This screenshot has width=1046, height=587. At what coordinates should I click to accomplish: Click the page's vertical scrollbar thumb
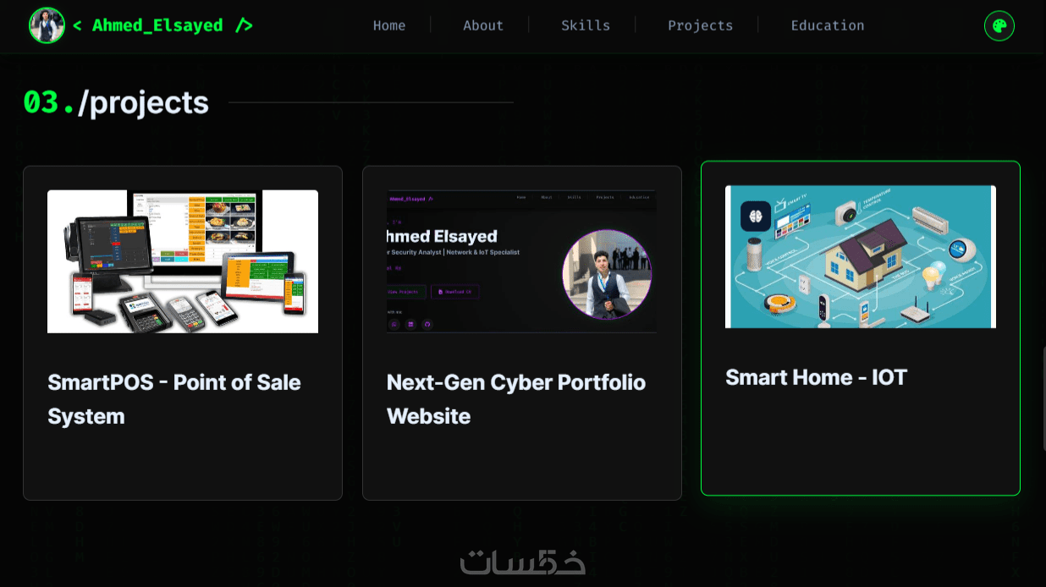[1043, 399]
